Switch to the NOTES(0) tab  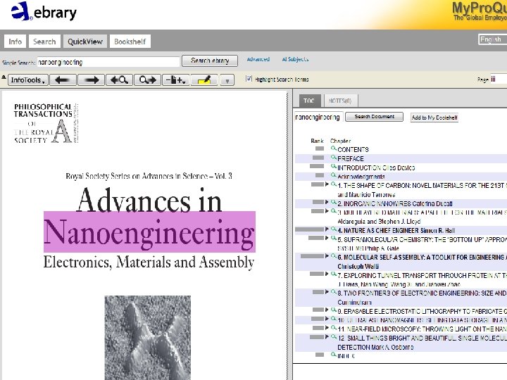pos(340,101)
